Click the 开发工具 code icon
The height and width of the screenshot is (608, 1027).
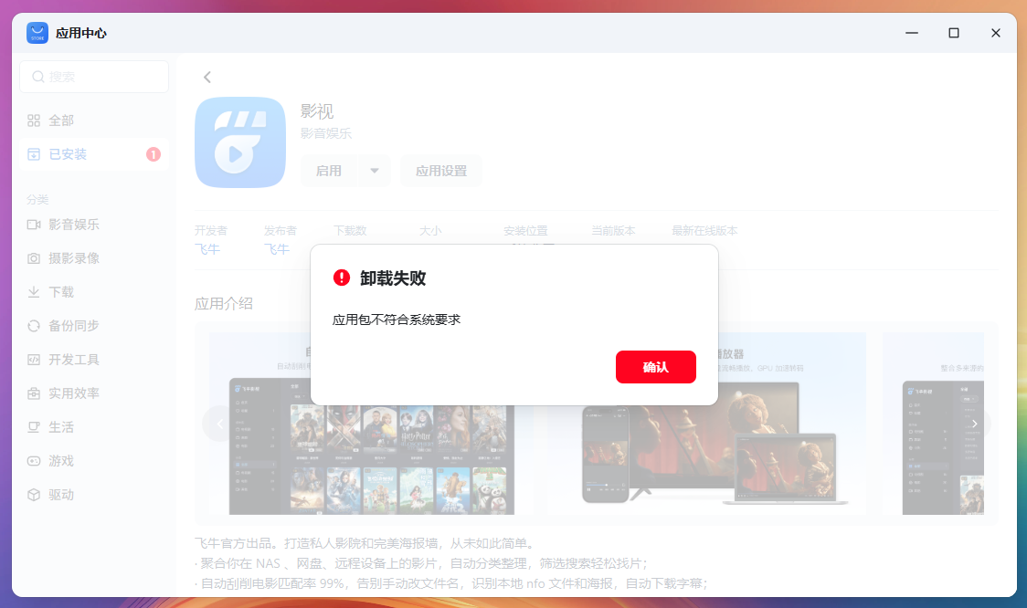point(34,360)
